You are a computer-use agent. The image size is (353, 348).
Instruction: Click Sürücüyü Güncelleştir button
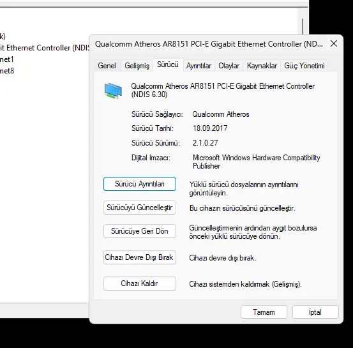140,208
